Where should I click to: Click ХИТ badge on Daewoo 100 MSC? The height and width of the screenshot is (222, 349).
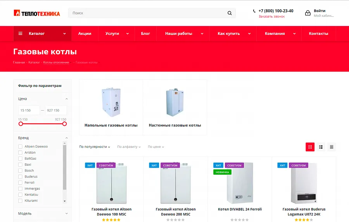pyautogui.click(x=90, y=165)
